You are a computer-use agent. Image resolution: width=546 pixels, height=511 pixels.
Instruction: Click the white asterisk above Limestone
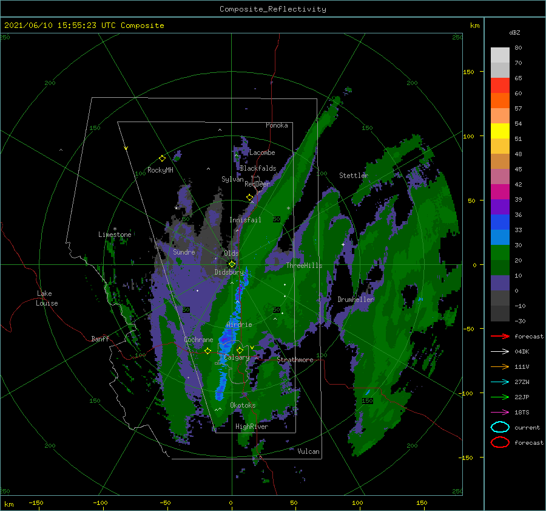tap(115, 229)
